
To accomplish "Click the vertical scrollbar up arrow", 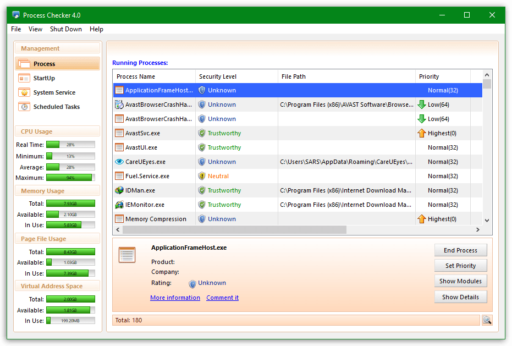I will click(x=487, y=75).
